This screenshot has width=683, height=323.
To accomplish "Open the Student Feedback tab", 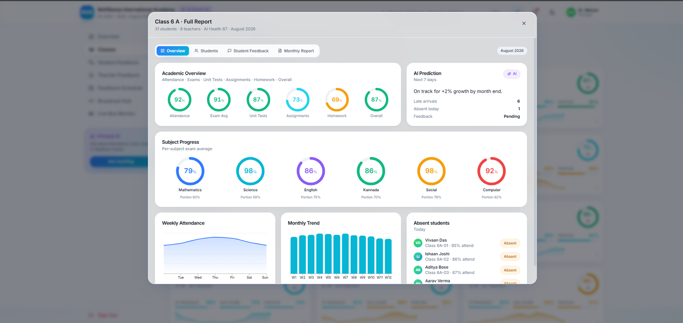I will 248,51.
